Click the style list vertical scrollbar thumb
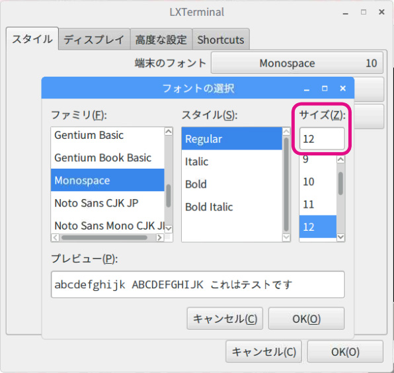 click(286, 185)
